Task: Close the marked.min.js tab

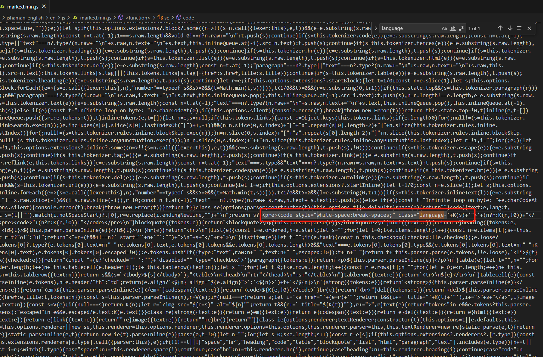Action: tap(44, 6)
